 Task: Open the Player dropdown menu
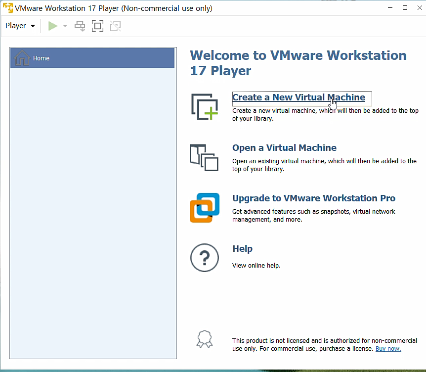click(20, 26)
